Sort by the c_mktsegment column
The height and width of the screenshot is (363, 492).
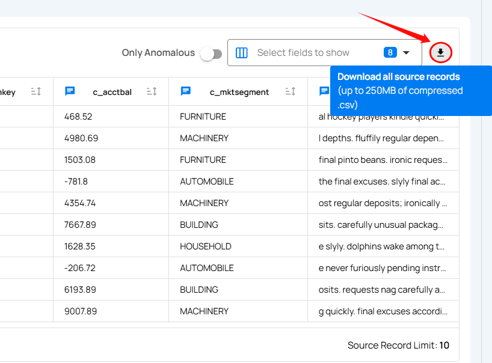coord(291,91)
